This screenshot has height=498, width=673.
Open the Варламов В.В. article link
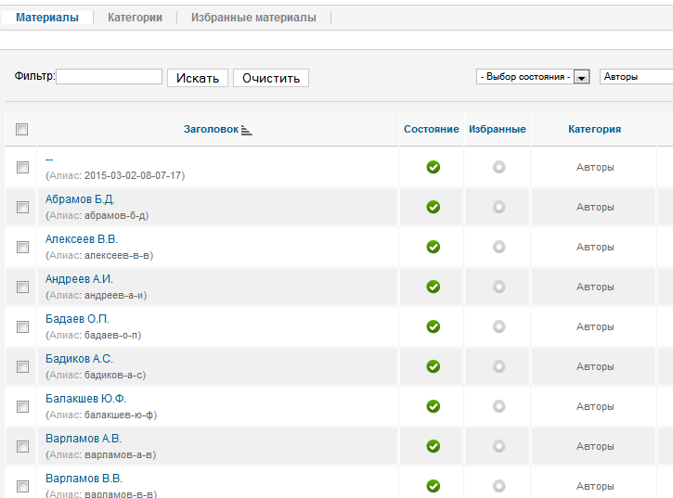pos(84,479)
